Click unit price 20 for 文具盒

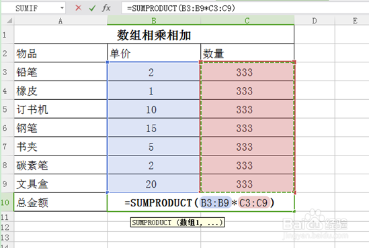(154, 184)
